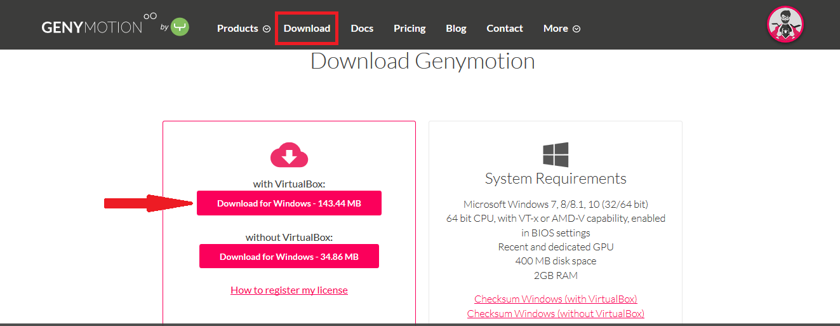Click the 'with VirtualBox:' label

(x=289, y=184)
